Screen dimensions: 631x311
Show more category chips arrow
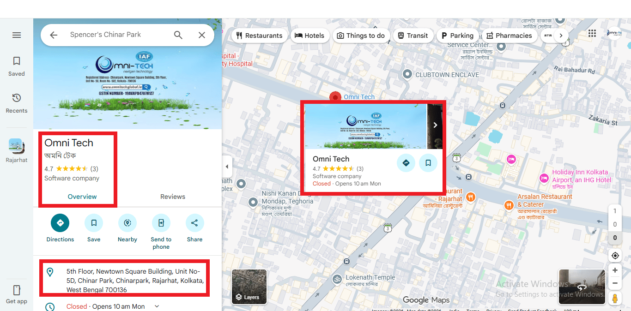561,36
